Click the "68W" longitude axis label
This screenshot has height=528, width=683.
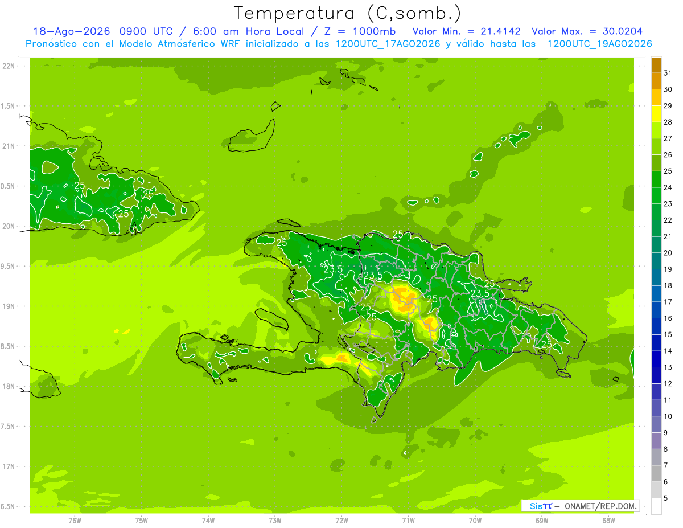pyautogui.click(x=608, y=520)
